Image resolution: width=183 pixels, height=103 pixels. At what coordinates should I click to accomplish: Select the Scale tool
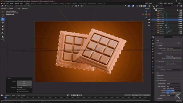(x=3, y=26)
